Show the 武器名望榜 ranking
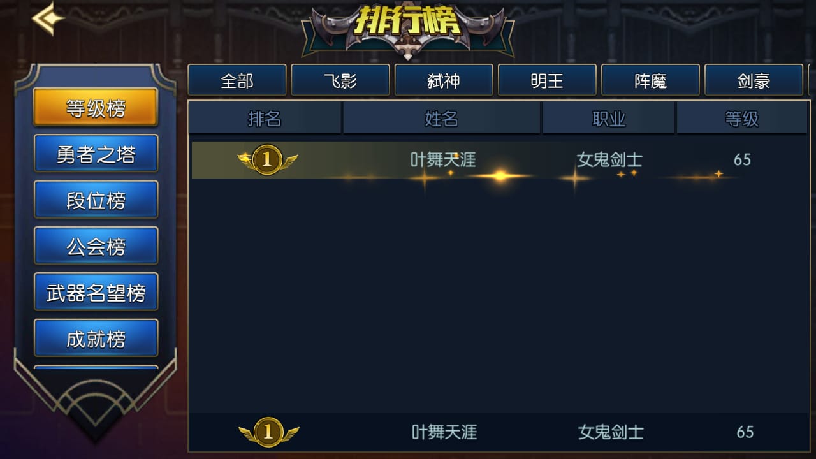 click(96, 293)
